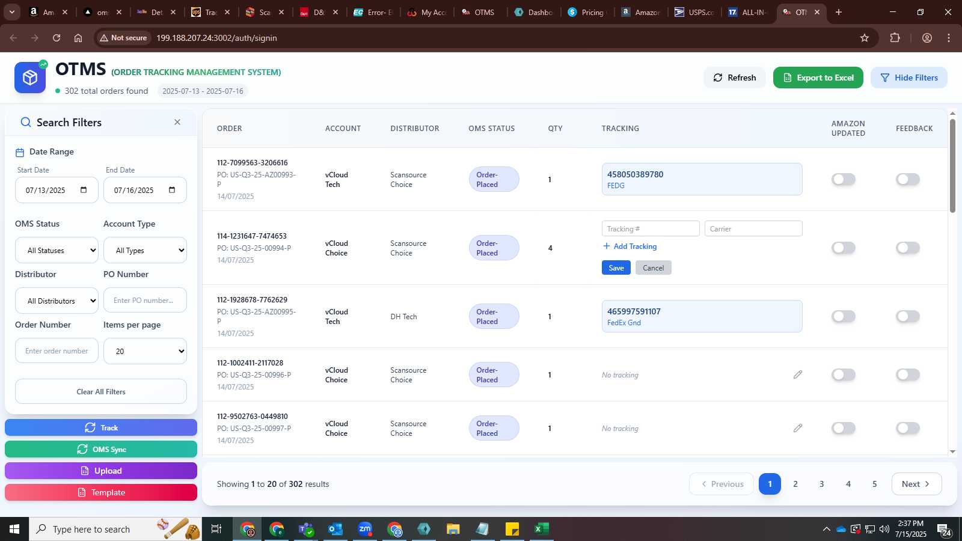The width and height of the screenshot is (962, 541).
Task: Switch to the Error browser tab
Action: click(x=373, y=12)
